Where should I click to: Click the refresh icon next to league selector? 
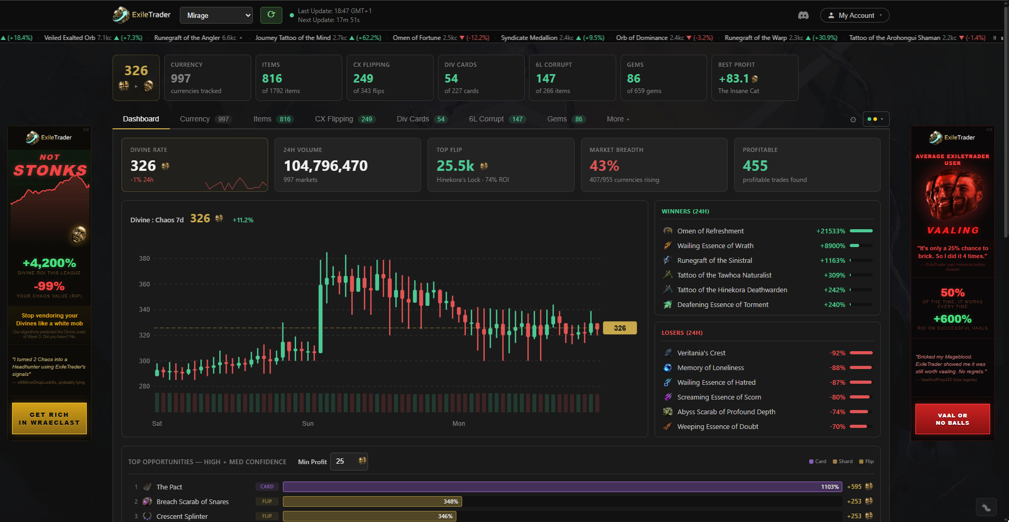(271, 15)
